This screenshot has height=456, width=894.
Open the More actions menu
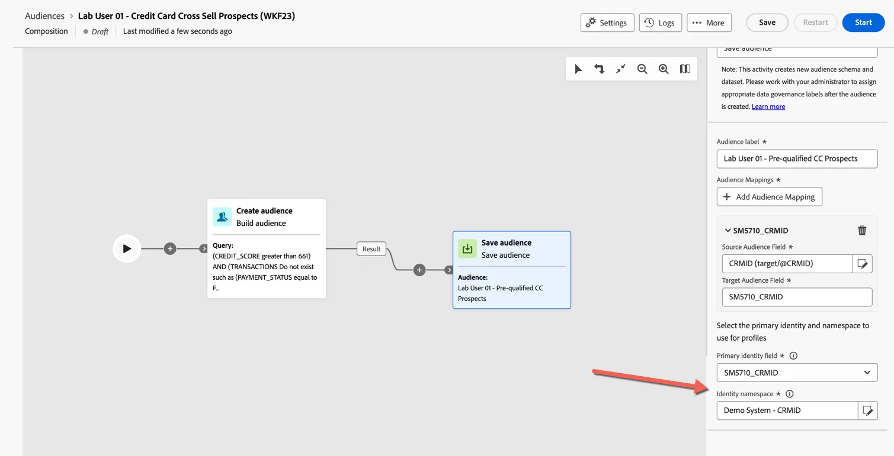click(709, 22)
